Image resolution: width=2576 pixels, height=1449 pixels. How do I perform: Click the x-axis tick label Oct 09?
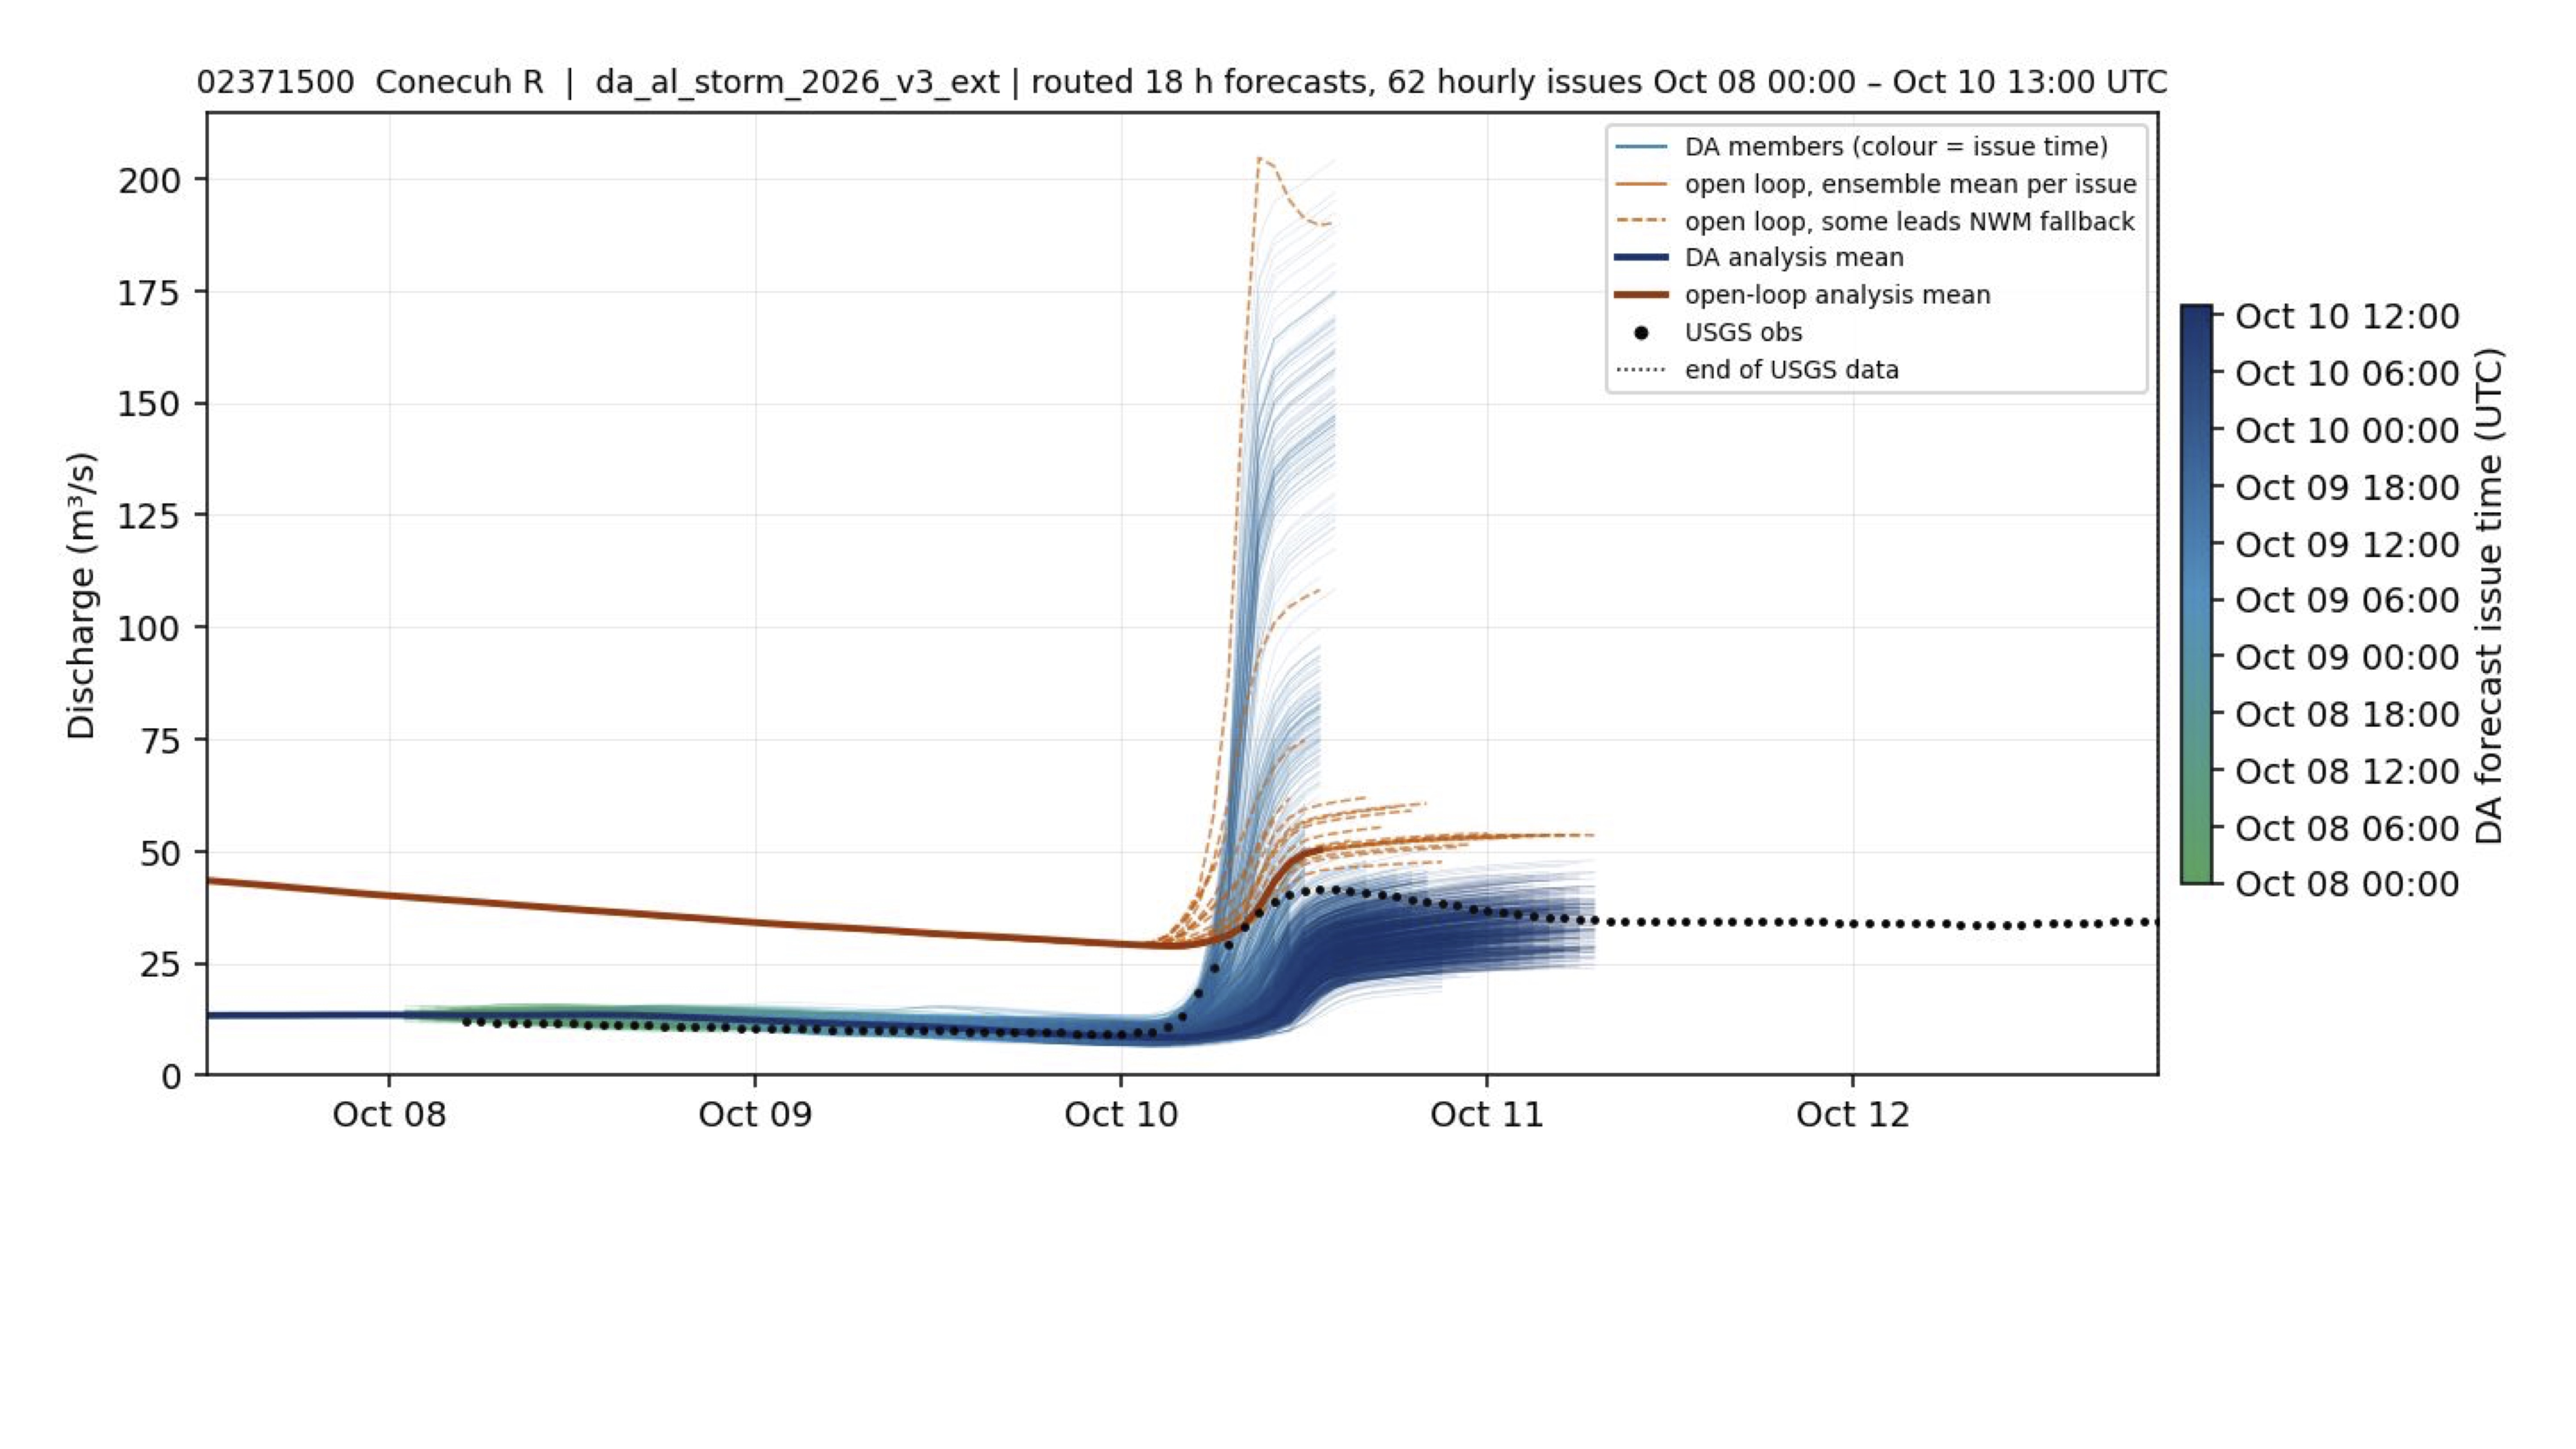pos(755,1114)
